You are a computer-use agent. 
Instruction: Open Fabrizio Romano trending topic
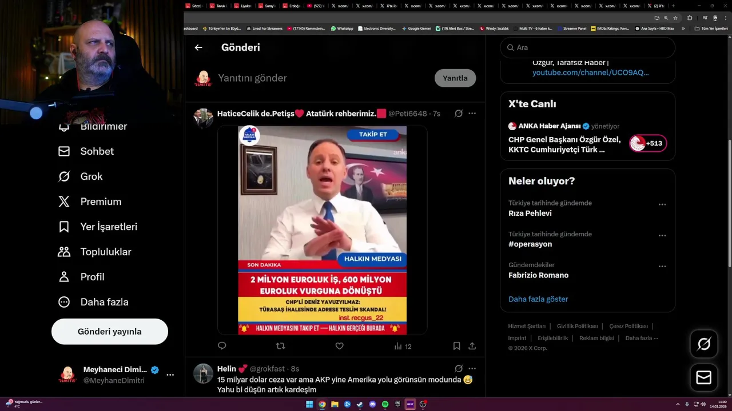[x=538, y=275]
